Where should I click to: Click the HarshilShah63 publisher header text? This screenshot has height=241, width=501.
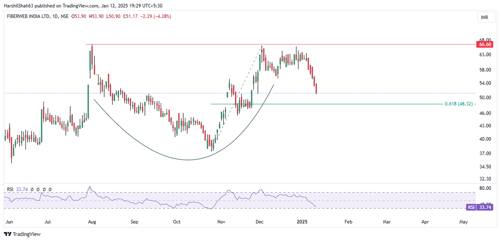(x=19, y=5)
